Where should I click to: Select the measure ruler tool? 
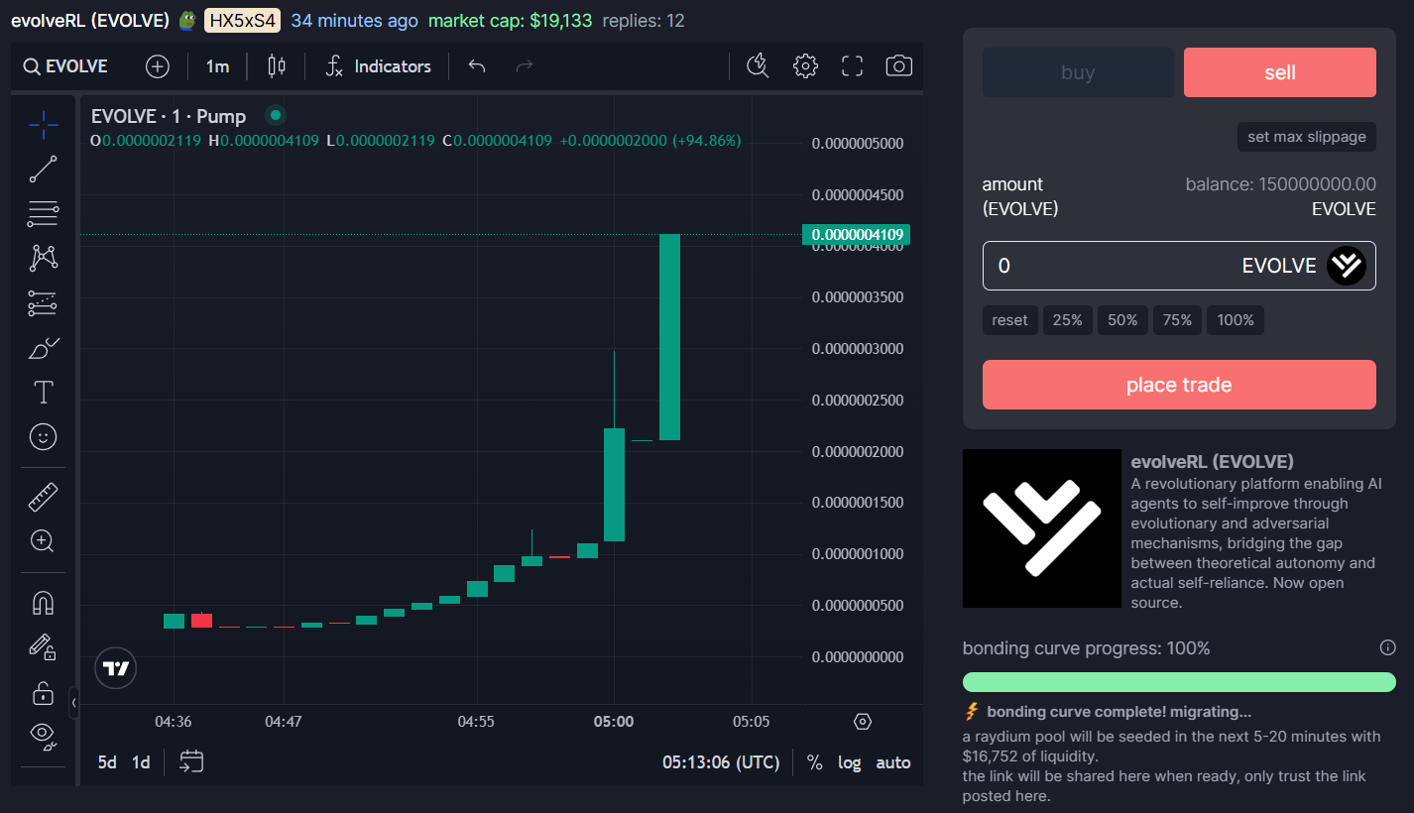(x=43, y=496)
